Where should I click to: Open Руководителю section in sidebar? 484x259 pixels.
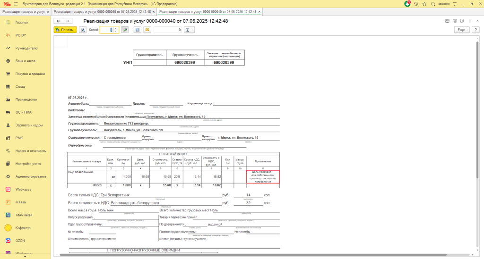pos(26,48)
